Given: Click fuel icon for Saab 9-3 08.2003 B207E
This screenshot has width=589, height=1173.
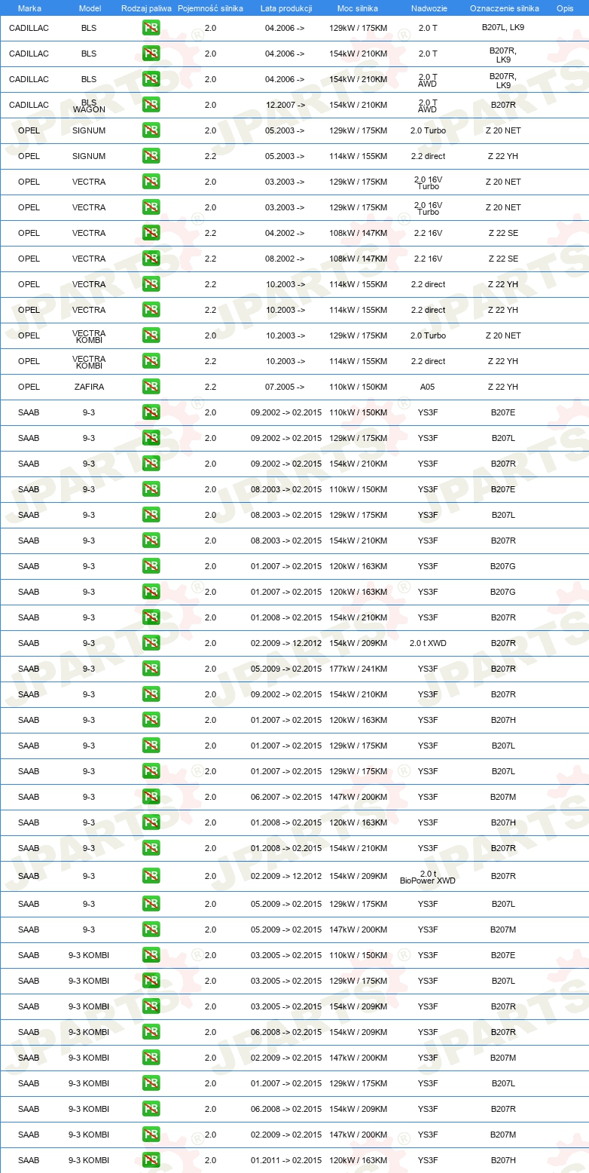Looking at the screenshot, I should [x=151, y=489].
